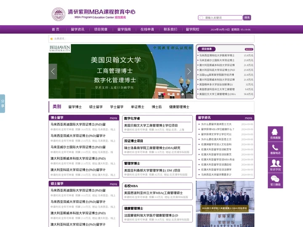Click the Belhaven University banner image

tap(121, 71)
